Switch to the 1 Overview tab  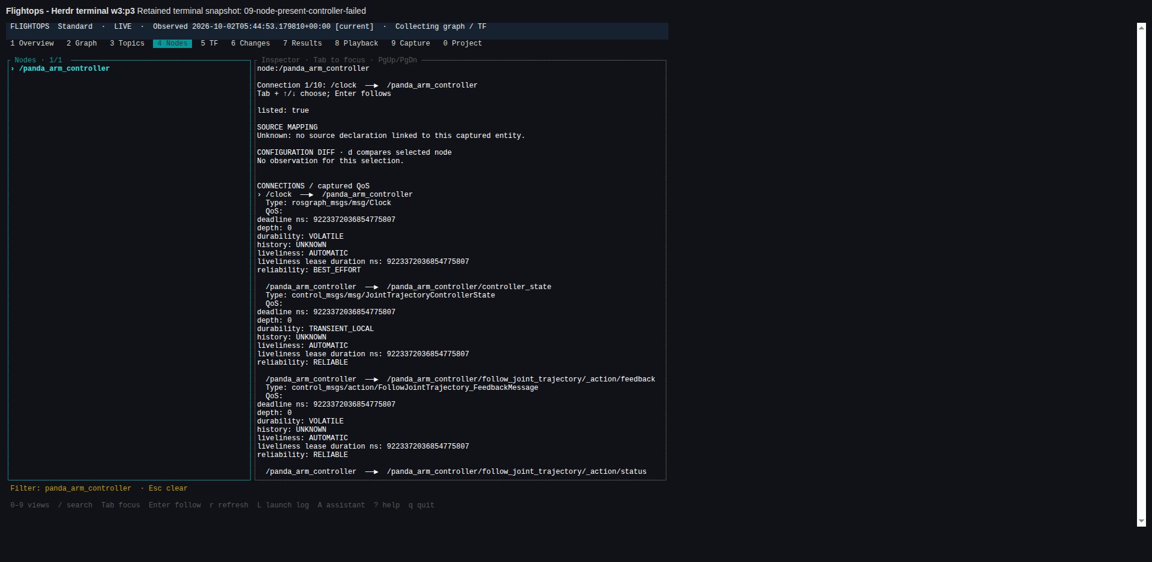coord(32,43)
